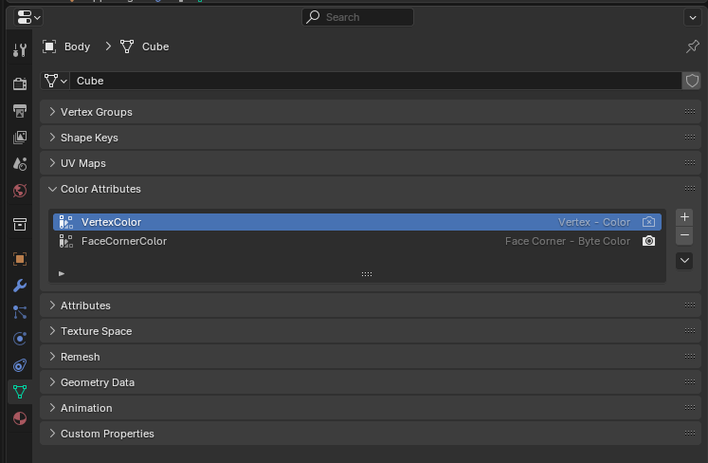This screenshot has height=463, width=708.
Task: Open the mesh data-block browse dropdown
Action: point(56,81)
